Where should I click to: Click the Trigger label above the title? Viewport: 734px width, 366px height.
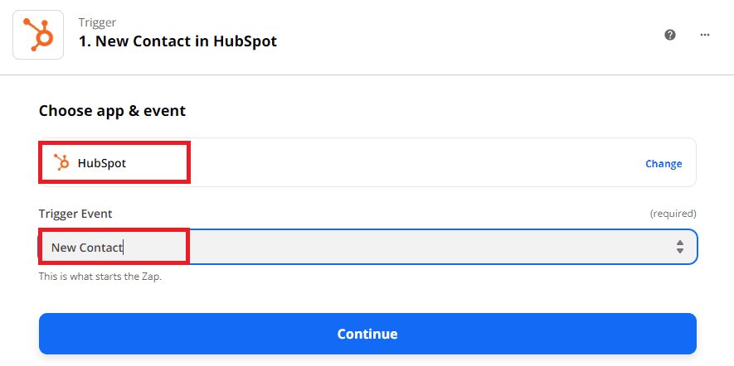96,22
